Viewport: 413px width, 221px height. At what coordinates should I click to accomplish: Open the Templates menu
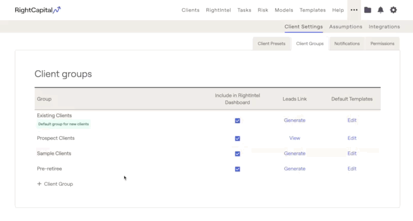[313, 10]
